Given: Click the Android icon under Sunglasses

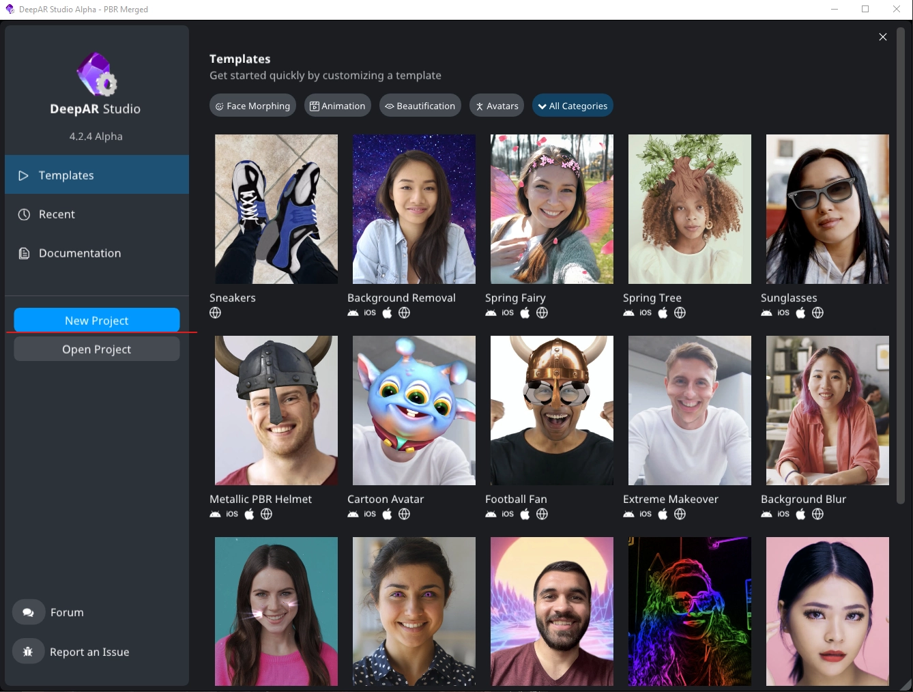Looking at the screenshot, I should point(766,313).
